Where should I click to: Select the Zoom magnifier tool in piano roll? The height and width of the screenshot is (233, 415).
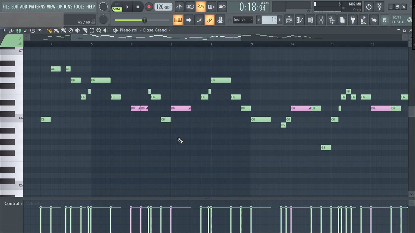click(x=99, y=30)
